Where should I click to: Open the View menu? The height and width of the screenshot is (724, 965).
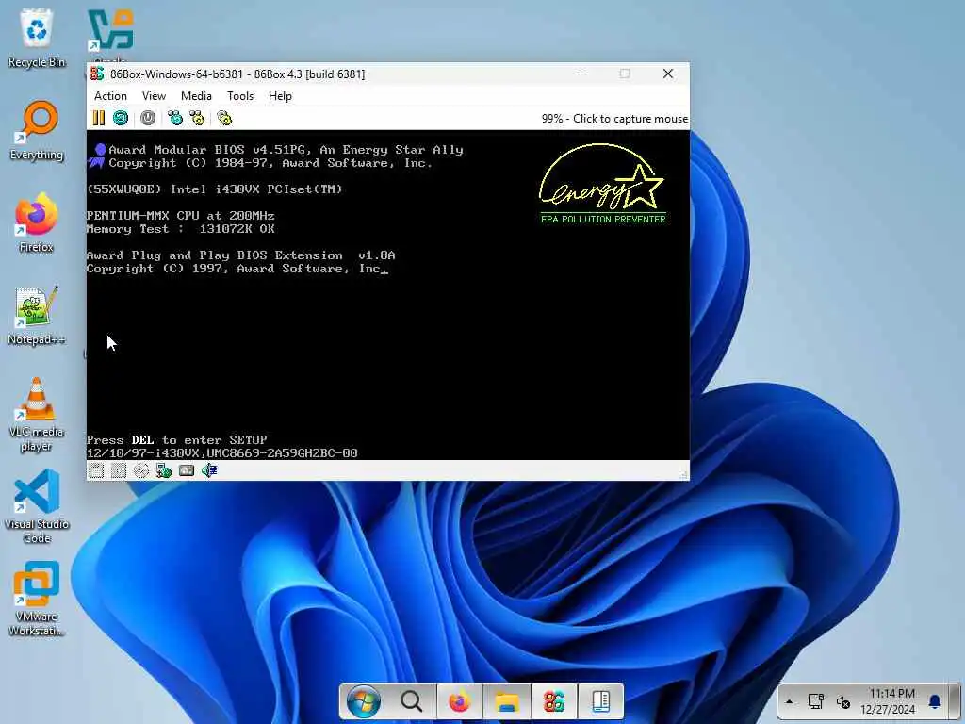click(154, 96)
